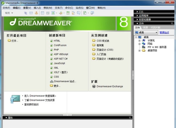
Task: Expand the 计算机 tree node
Action: (139, 41)
